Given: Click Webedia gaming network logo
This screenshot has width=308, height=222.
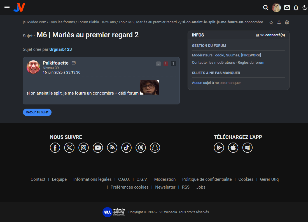Looking at the screenshot, I should 114,212.
